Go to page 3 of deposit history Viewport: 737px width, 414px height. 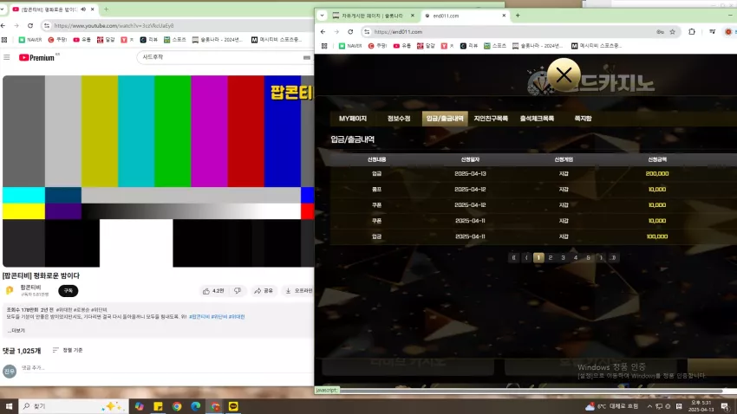(563, 258)
